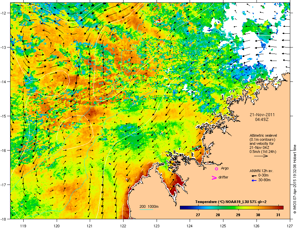Select the time text 04:49Z
The height and width of the screenshot is (229, 297).
point(262,120)
